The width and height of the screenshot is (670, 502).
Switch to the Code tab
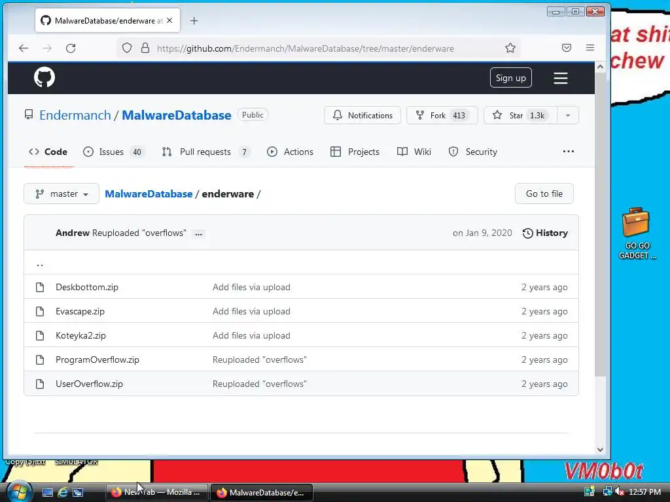(x=48, y=152)
